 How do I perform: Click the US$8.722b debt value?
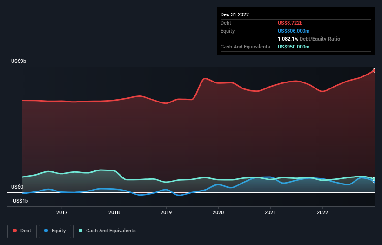tap(290, 23)
